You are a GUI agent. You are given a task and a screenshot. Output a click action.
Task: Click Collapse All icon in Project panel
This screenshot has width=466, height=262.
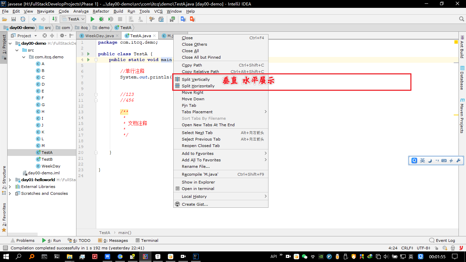(52, 35)
